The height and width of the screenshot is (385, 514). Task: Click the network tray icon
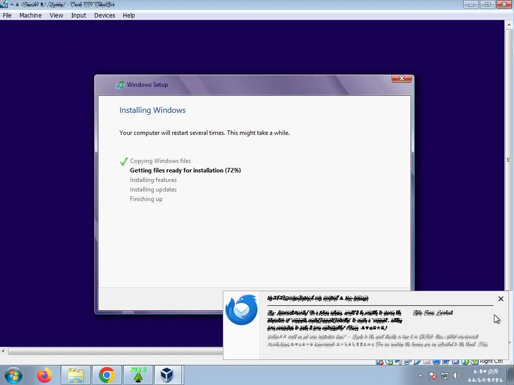[x=445, y=375]
